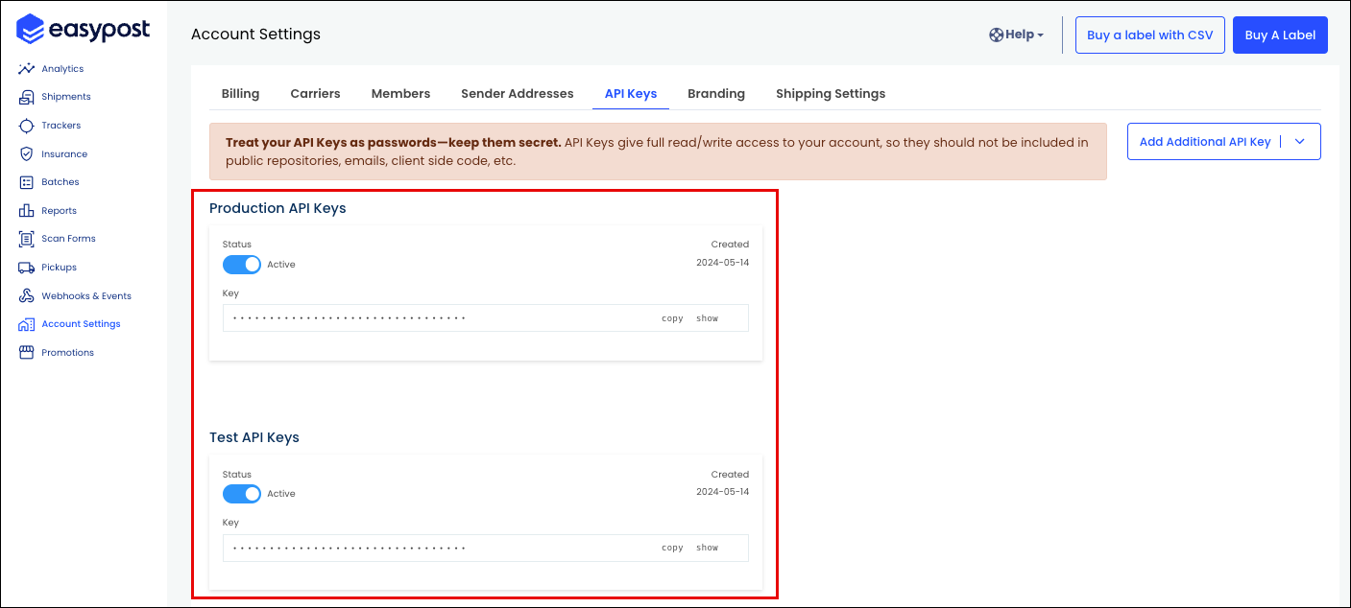Screen dimensions: 1351x608
Task: Expand the Add Additional API Key chevron
Action: click(x=1300, y=141)
